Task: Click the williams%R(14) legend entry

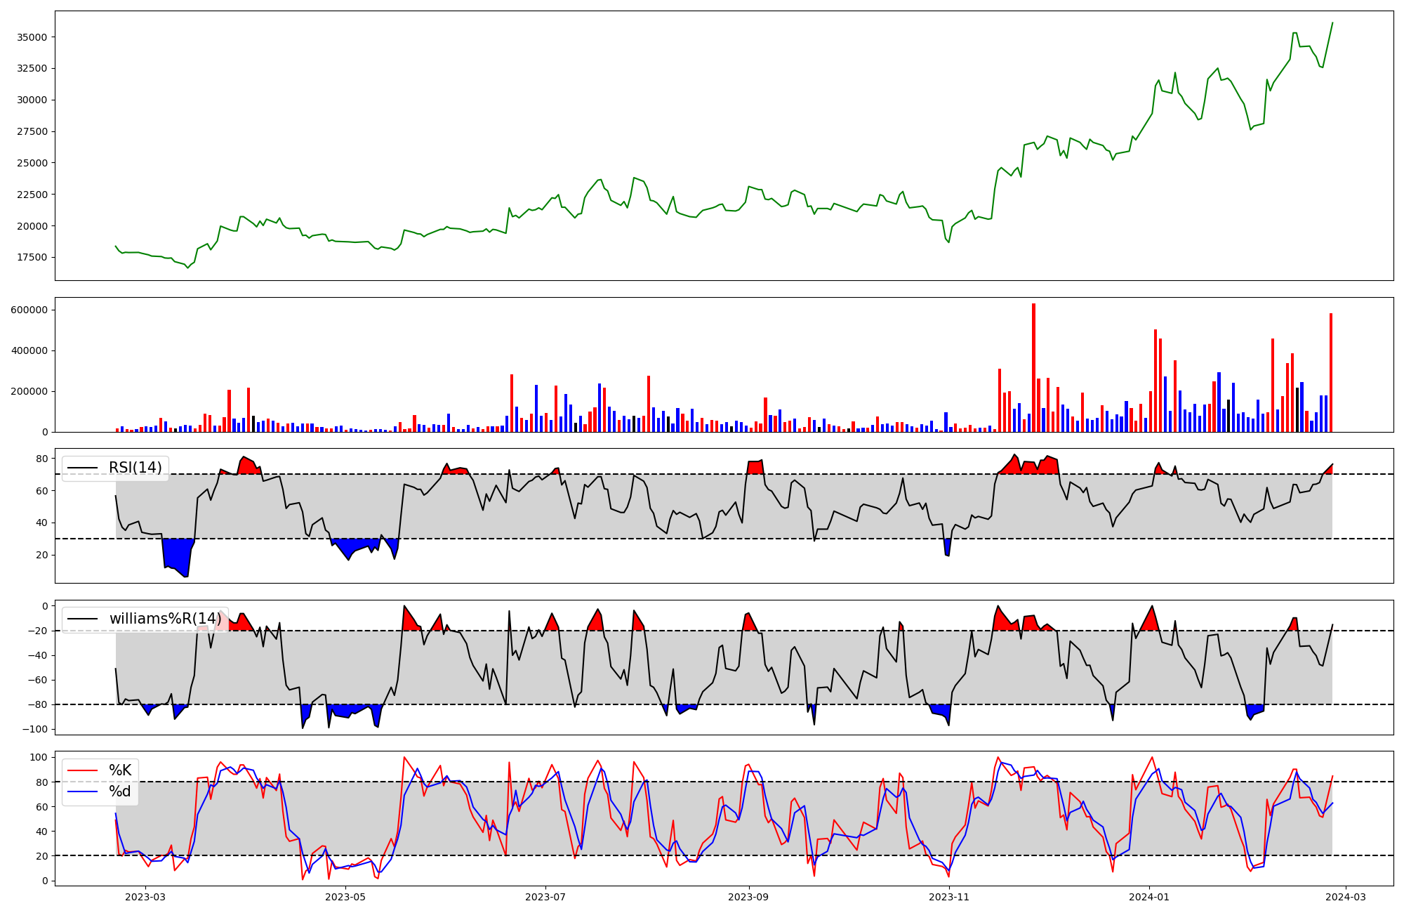Action: click(x=164, y=619)
